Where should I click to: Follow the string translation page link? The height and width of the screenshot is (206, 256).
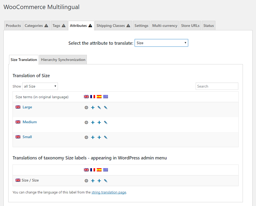tap(109, 192)
